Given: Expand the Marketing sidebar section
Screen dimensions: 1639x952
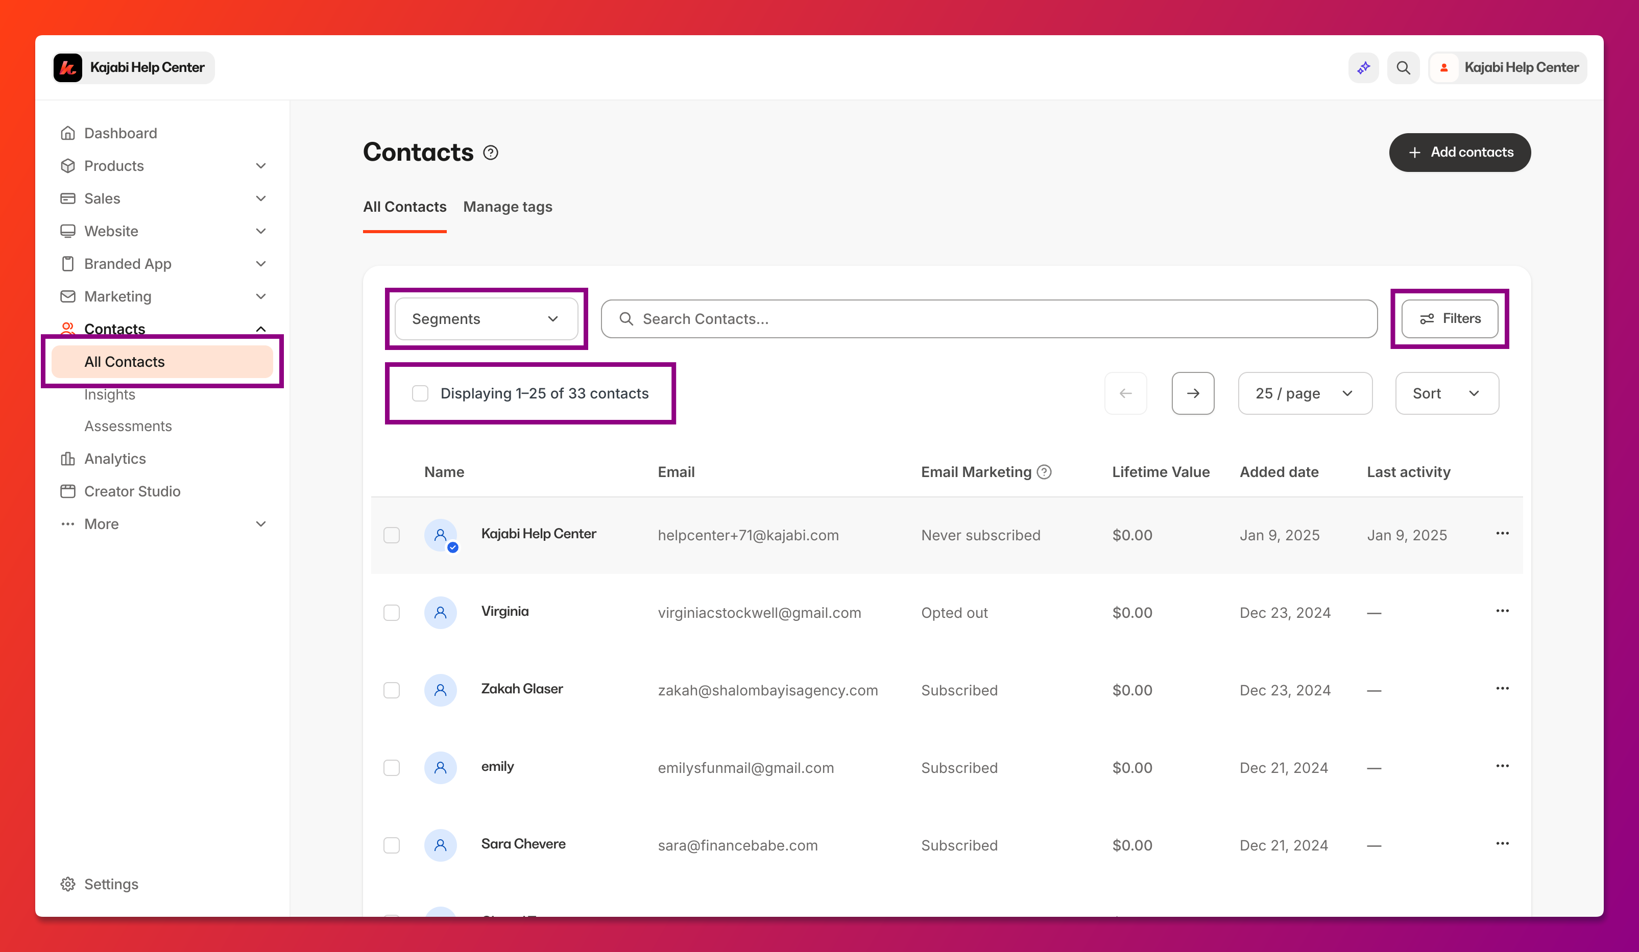Looking at the screenshot, I should coord(261,296).
